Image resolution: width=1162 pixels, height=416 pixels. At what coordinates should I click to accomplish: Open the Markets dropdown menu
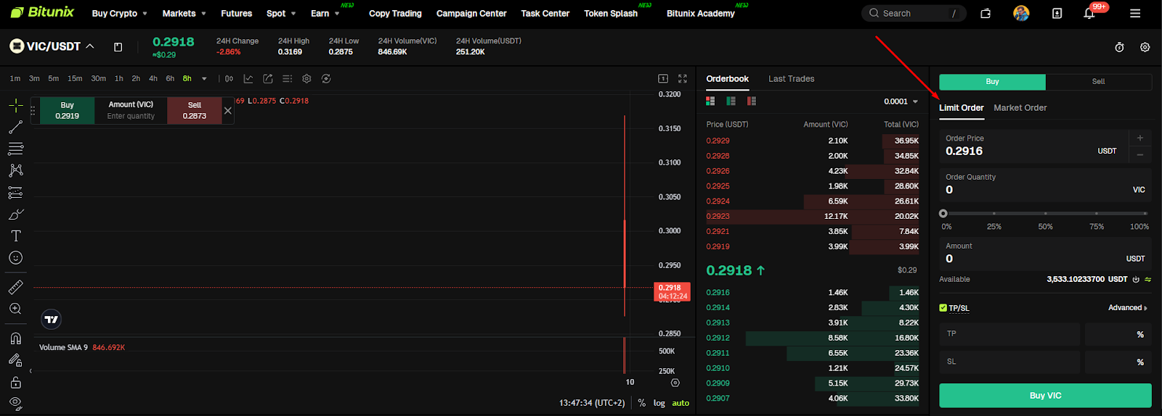184,14
